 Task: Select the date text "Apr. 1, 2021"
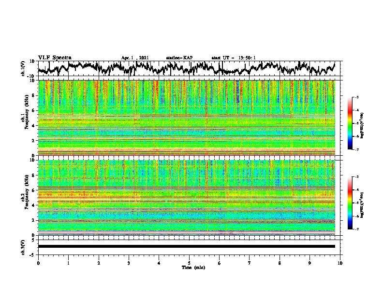coord(135,58)
